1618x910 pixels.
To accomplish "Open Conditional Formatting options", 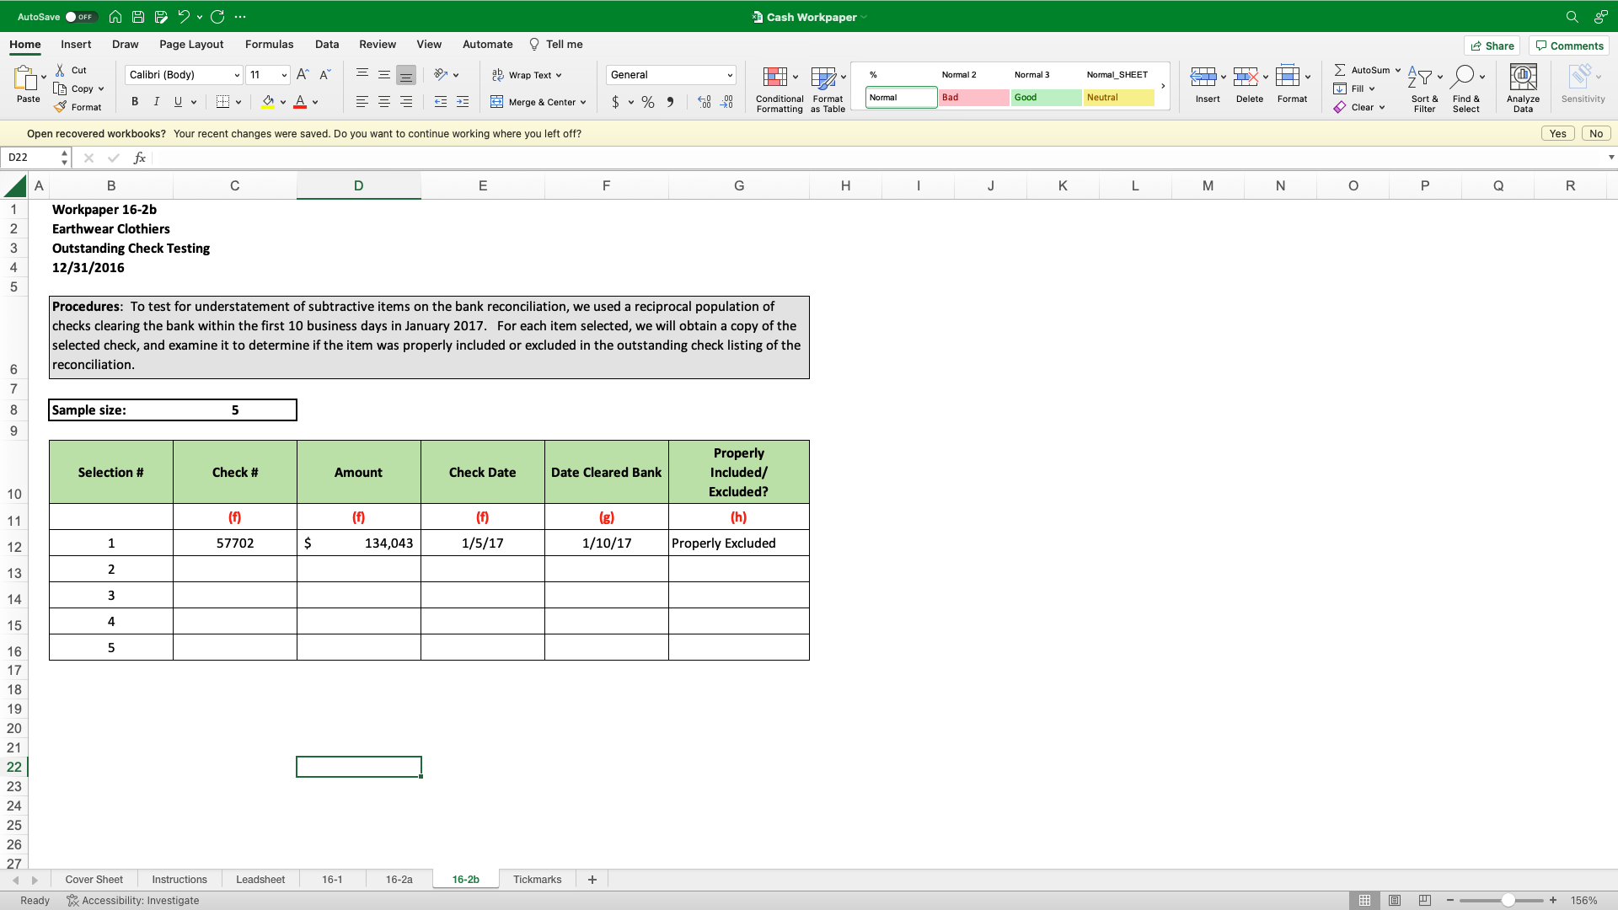I will point(778,88).
